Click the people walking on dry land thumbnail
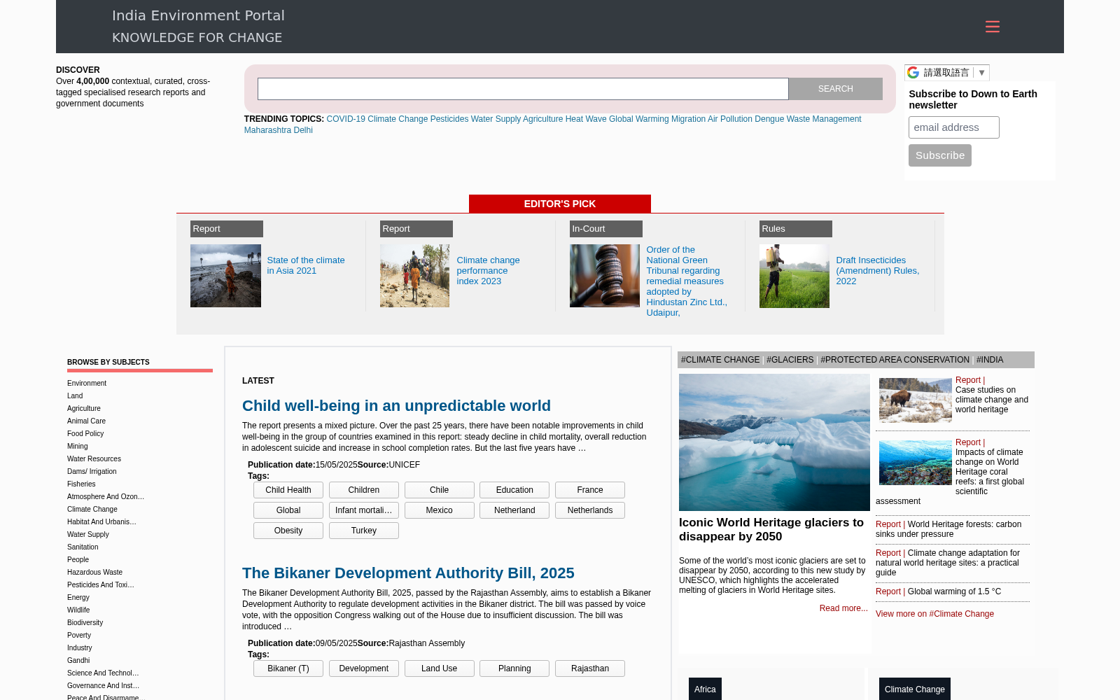 [414, 276]
